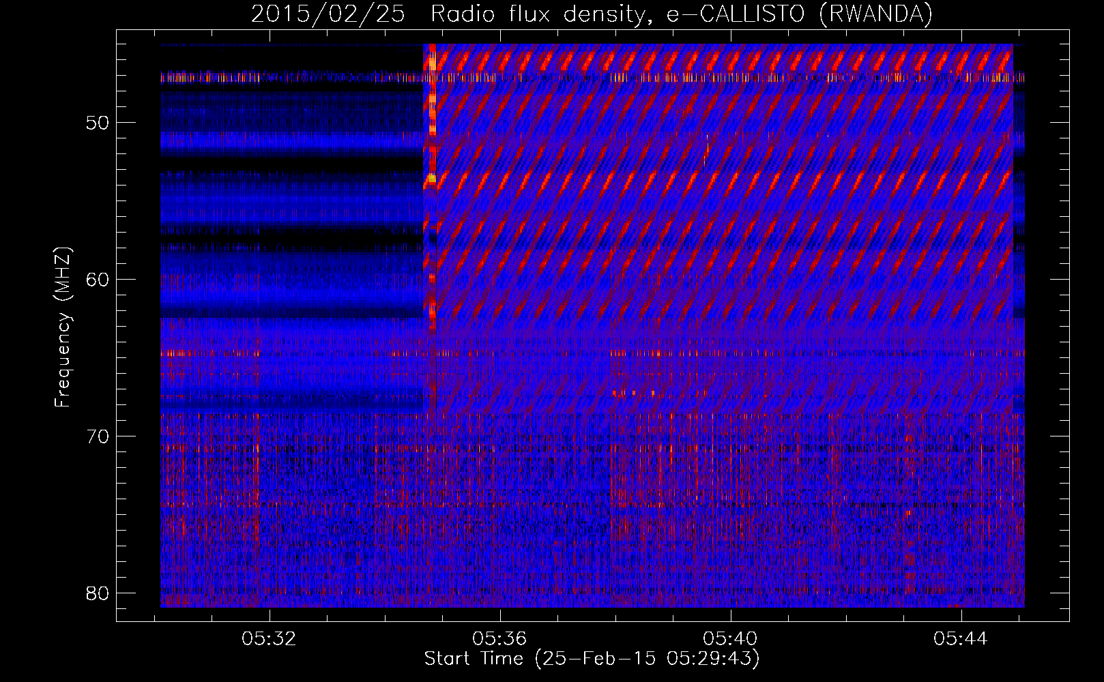Click the date 2015/02/25 in the title
The image size is (1104, 682).
328,14
